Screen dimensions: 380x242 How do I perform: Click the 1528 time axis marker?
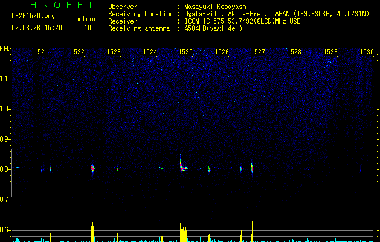294,52
